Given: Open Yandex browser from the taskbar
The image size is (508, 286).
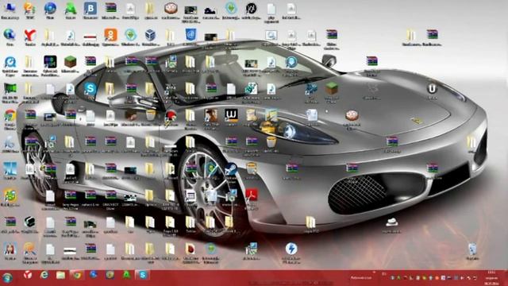Looking at the screenshot, I should [x=28, y=276].
